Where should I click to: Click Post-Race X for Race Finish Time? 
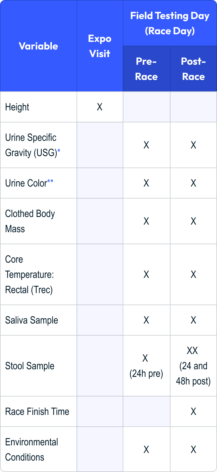(193, 411)
